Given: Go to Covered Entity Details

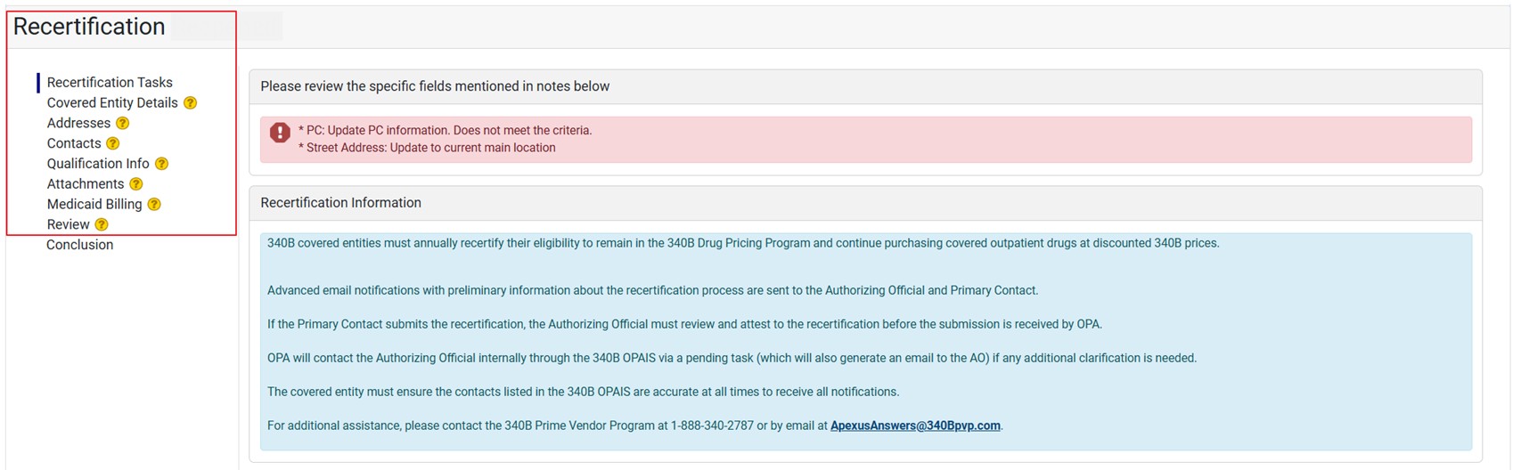Looking at the screenshot, I should pos(112,103).
